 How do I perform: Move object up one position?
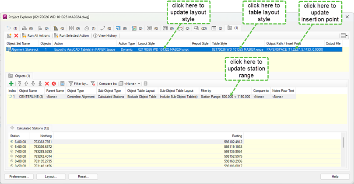tap(26, 83)
